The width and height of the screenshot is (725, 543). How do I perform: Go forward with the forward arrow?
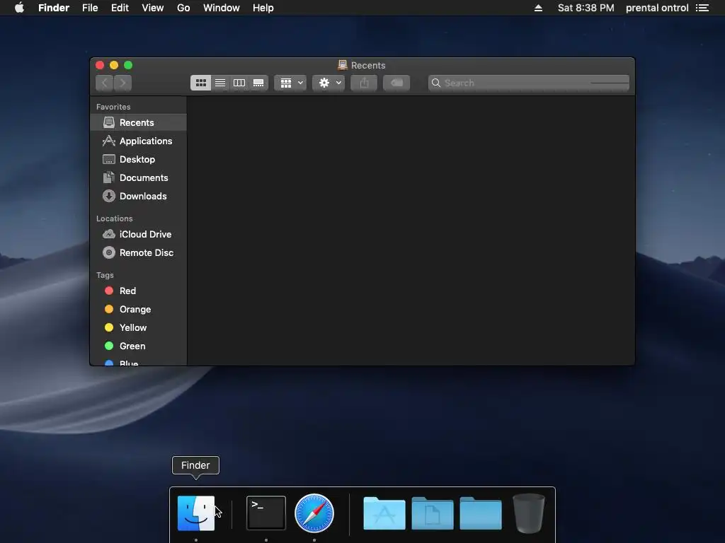(x=122, y=83)
